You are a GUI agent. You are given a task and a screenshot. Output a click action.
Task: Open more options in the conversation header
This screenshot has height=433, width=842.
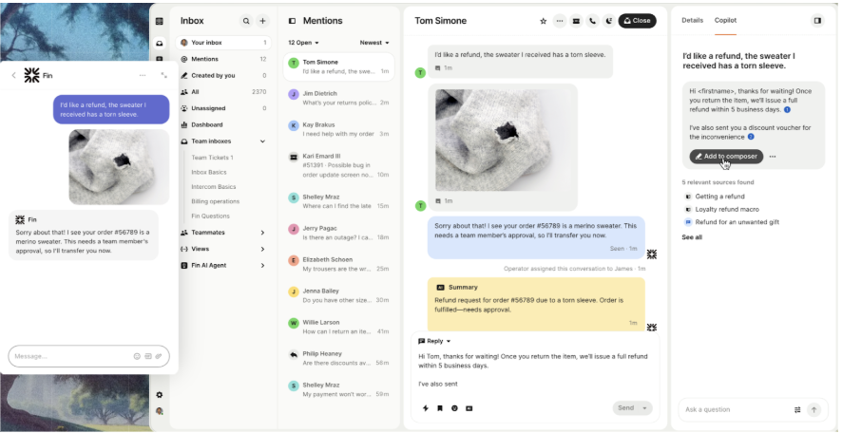[x=560, y=21]
